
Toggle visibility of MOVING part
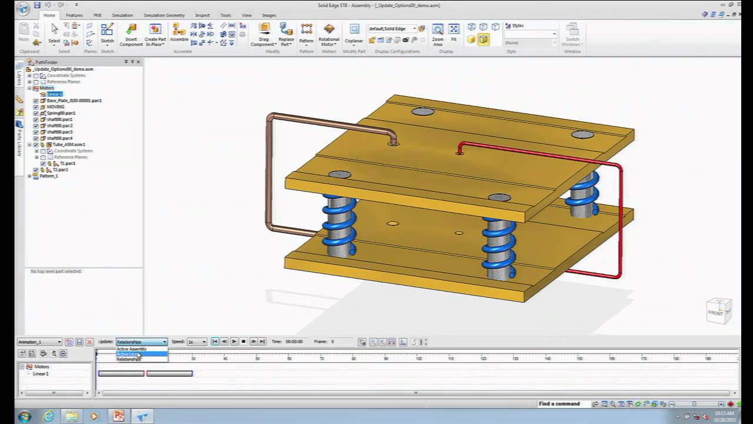36,107
